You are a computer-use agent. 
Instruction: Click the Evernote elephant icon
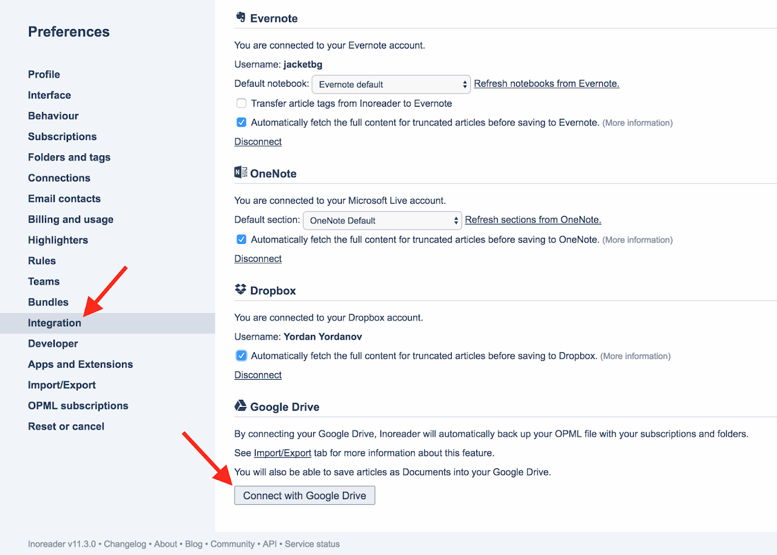240,18
